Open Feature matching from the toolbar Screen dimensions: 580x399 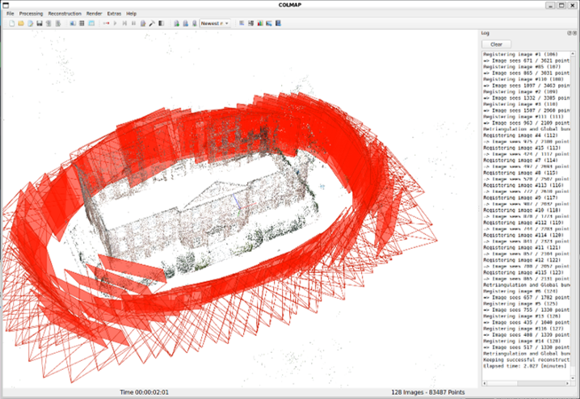click(x=81, y=23)
